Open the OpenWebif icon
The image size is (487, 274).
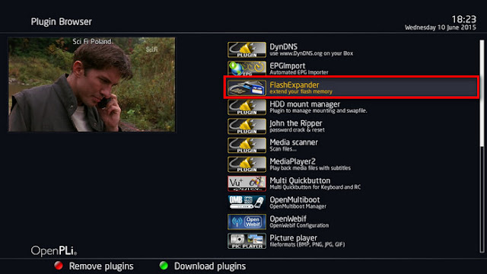coord(247,221)
